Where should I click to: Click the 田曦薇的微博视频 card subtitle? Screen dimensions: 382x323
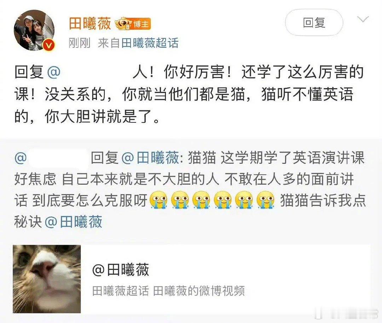tap(199, 291)
